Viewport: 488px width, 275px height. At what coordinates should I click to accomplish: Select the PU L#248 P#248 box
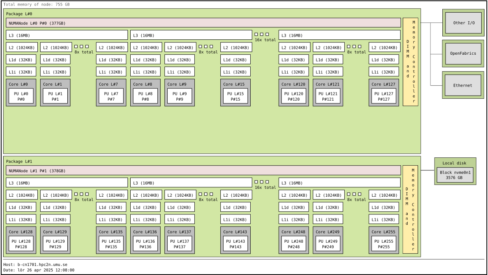pyautogui.click(x=294, y=244)
